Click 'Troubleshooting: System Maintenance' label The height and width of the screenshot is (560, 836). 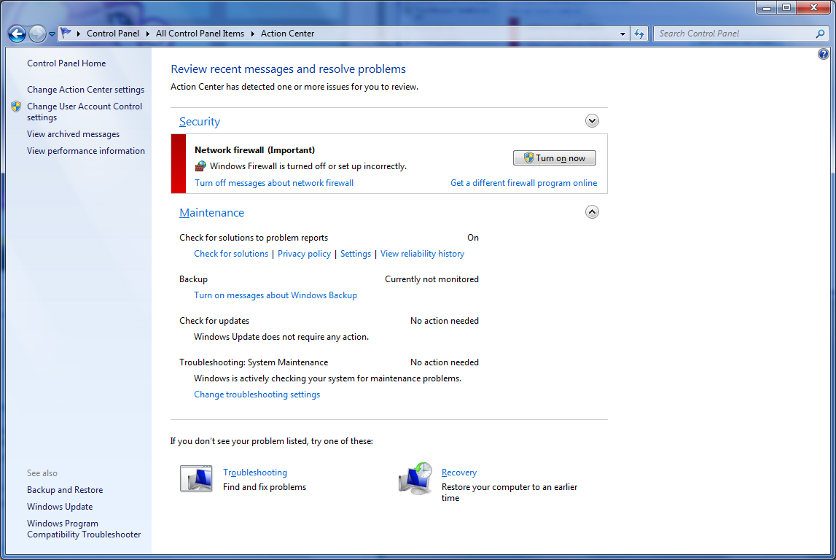pyautogui.click(x=254, y=362)
